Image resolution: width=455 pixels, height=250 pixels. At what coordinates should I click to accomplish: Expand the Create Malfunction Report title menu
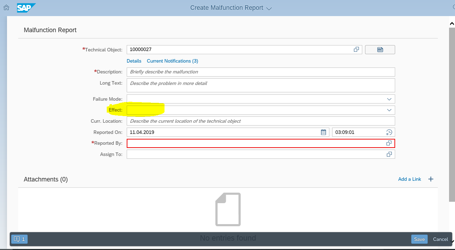click(269, 8)
